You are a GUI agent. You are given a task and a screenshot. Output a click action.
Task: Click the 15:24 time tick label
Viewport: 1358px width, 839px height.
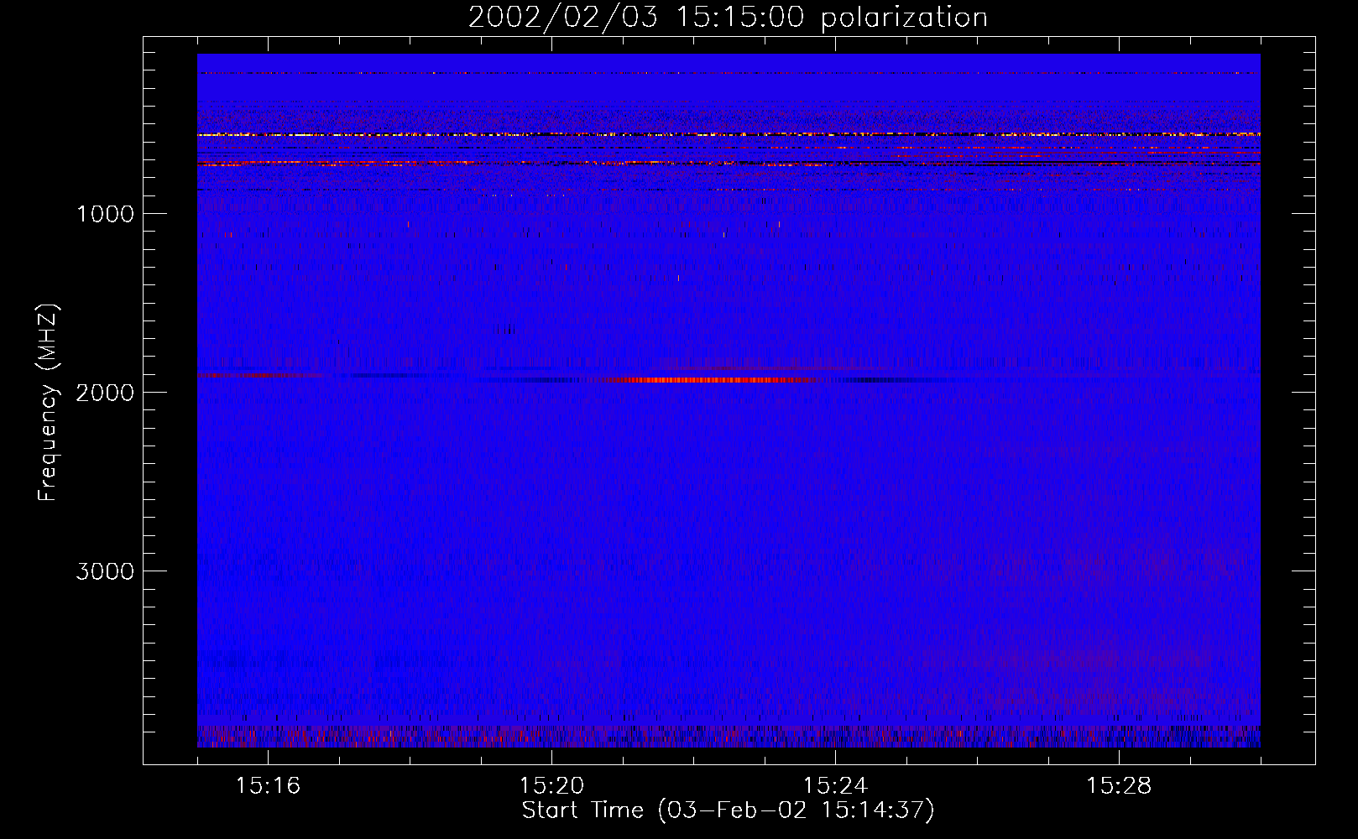click(x=835, y=786)
